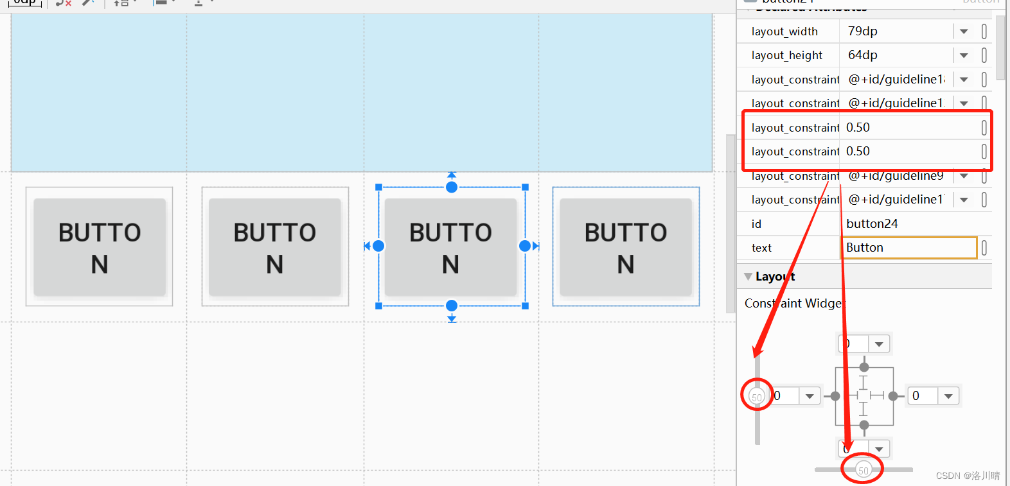This screenshot has height=486, width=1010.
Task: Open the layout_width value dropdown
Action: (963, 30)
